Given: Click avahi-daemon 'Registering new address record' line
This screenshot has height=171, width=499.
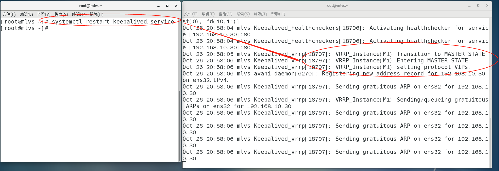Looking at the screenshot, I should pyautogui.click(x=334, y=74).
